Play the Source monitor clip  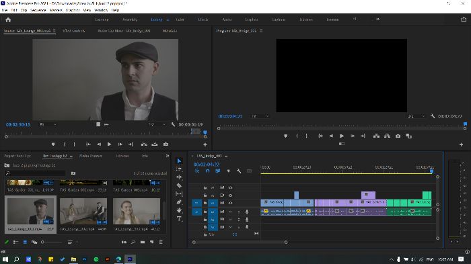(109, 144)
